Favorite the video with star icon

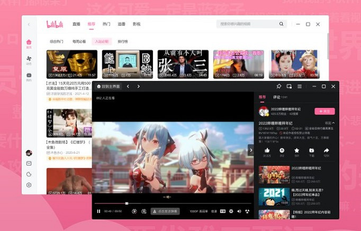coord(297,150)
